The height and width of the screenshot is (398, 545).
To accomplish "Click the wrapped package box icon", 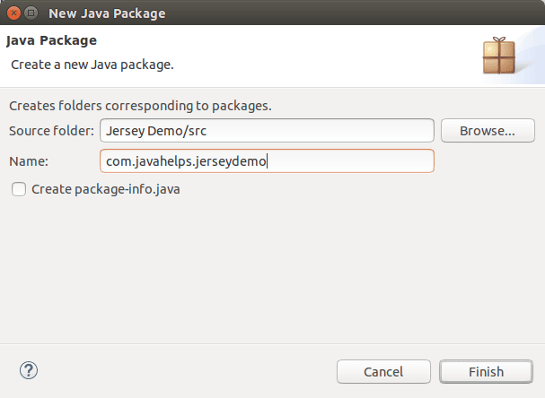I will coord(499,56).
